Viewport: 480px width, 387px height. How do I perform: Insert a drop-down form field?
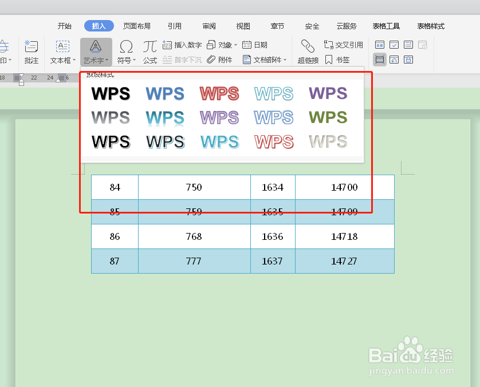tap(408, 45)
